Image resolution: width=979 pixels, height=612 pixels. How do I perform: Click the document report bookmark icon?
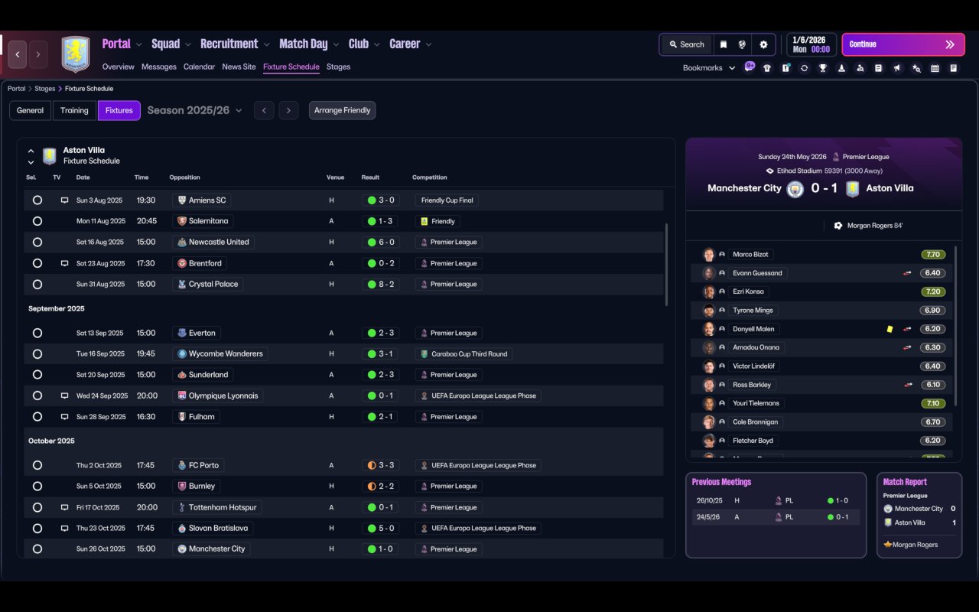pyautogui.click(x=879, y=68)
